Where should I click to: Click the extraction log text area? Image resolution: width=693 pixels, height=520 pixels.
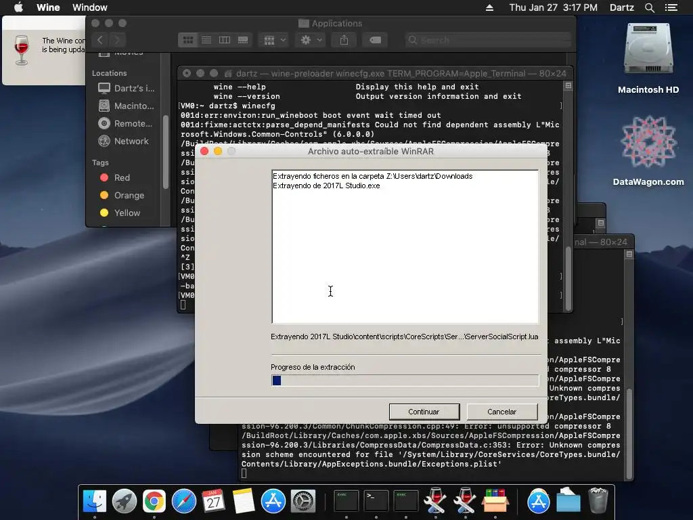[x=405, y=246]
